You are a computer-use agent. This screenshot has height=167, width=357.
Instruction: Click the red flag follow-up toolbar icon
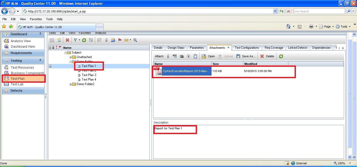tap(120, 40)
